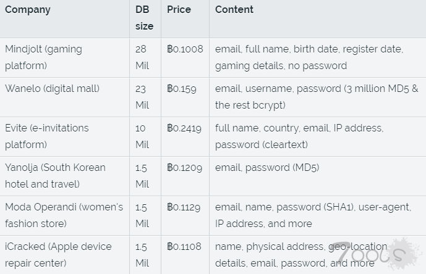Click the 28 Mil database size cell
This screenshot has width=426, height=274.
click(143, 57)
